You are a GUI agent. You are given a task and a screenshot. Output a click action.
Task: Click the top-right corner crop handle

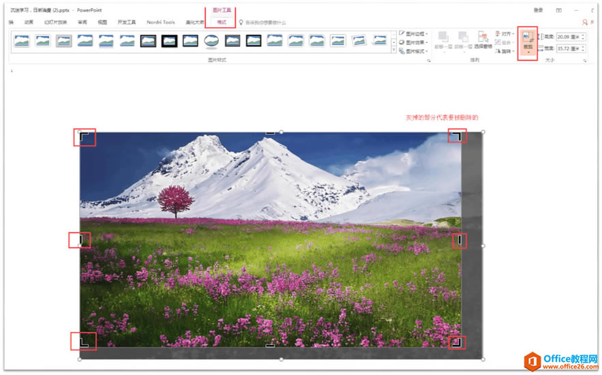(457, 136)
